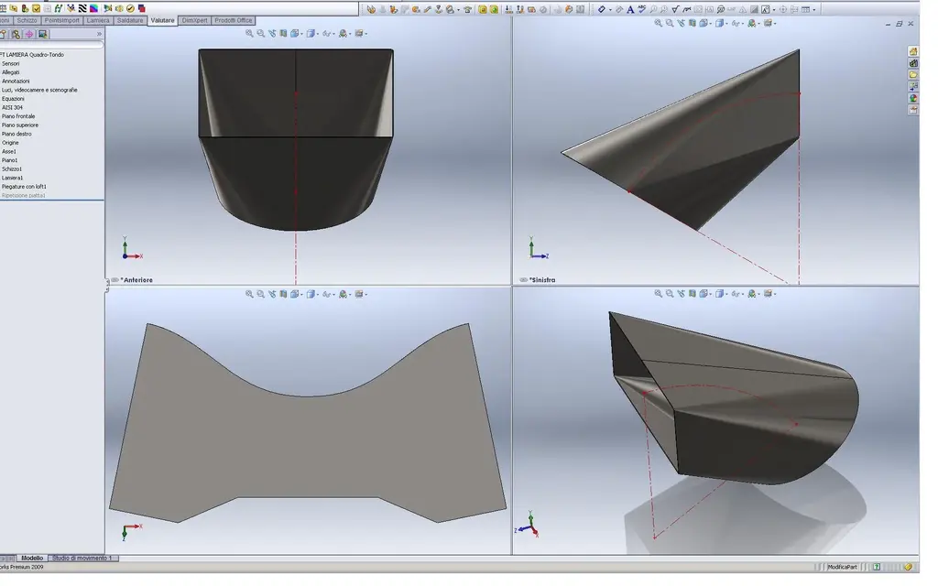Open the Saldature tab

point(130,20)
